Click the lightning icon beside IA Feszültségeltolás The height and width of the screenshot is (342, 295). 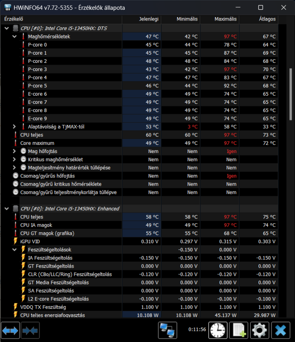23,258
